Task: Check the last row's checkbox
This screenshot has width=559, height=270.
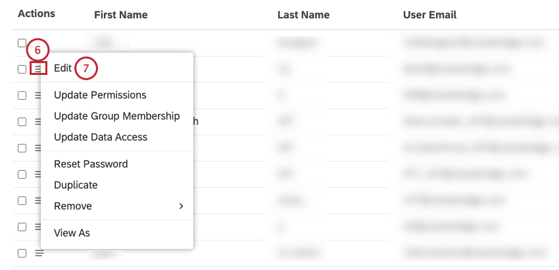Action: [22, 253]
